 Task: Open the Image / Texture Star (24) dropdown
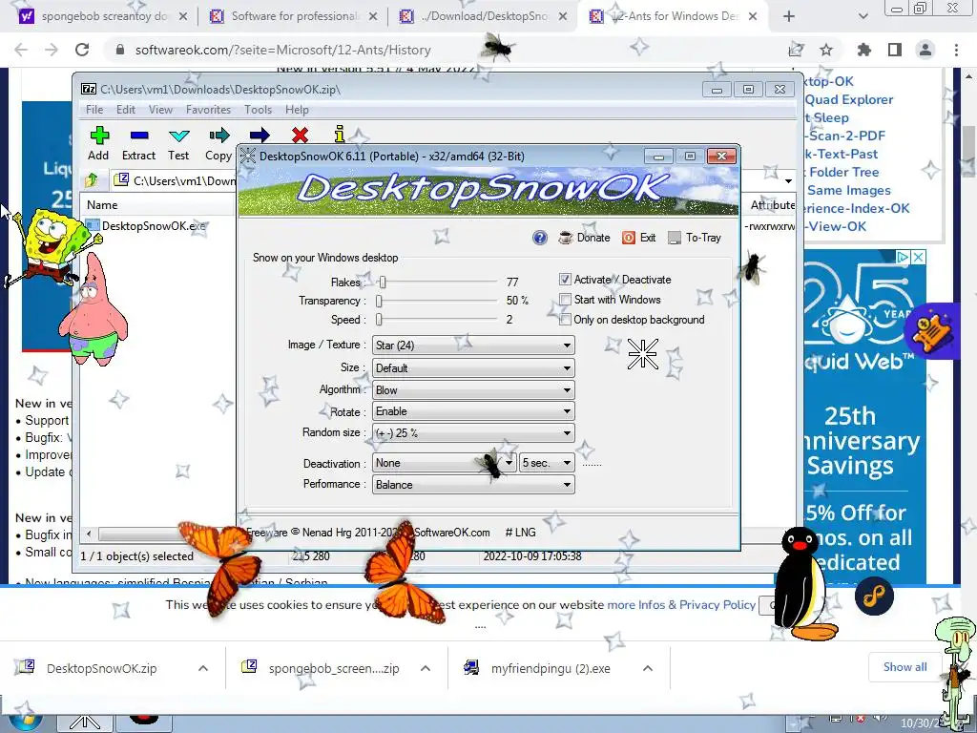point(473,346)
